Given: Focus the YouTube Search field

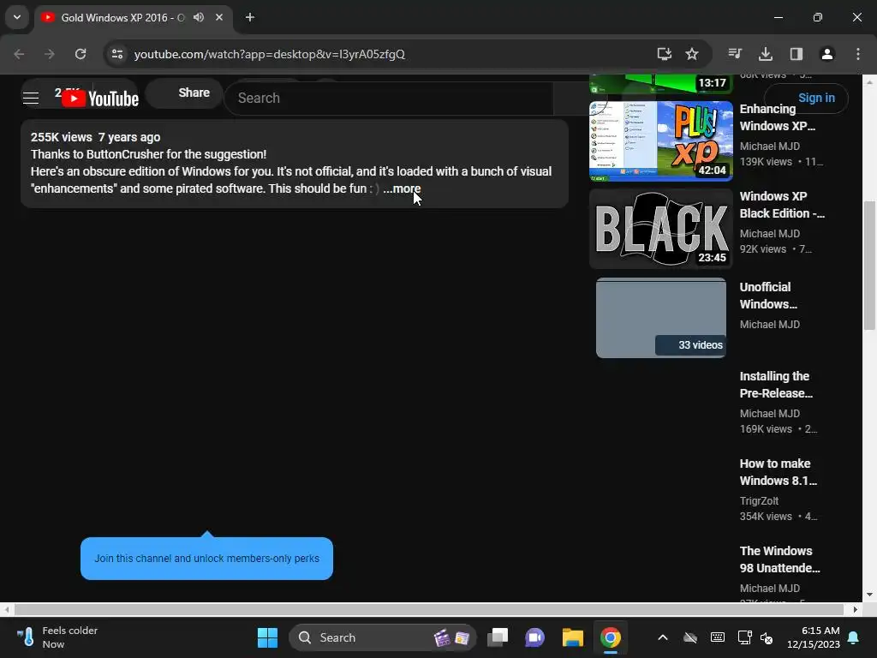Looking at the screenshot, I should click(x=389, y=99).
